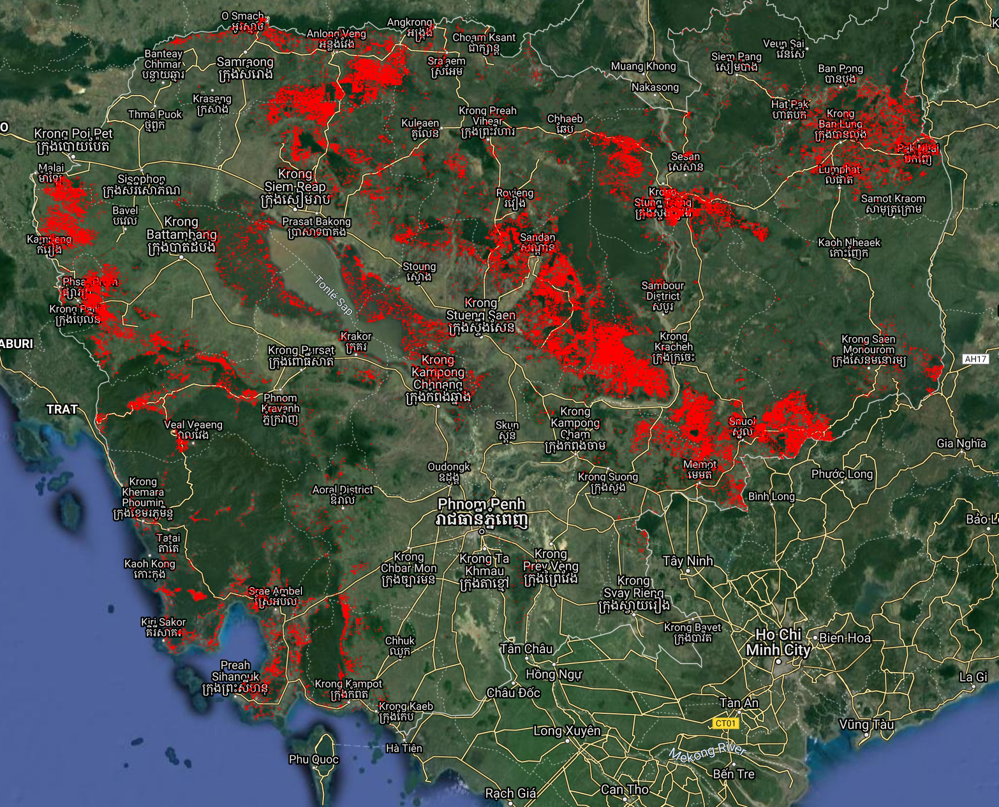This screenshot has height=807, width=999.
Task: Select the Gia Nghĩa town label
Action: pyautogui.click(x=961, y=444)
